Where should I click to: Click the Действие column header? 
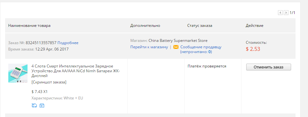(254, 26)
